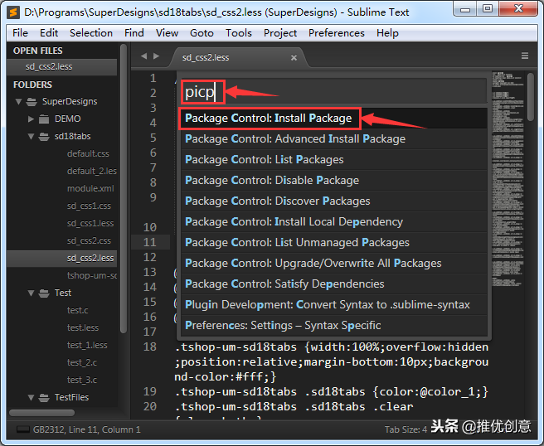
Task: Open the tshop-um file in sidebar
Action: point(92,276)
